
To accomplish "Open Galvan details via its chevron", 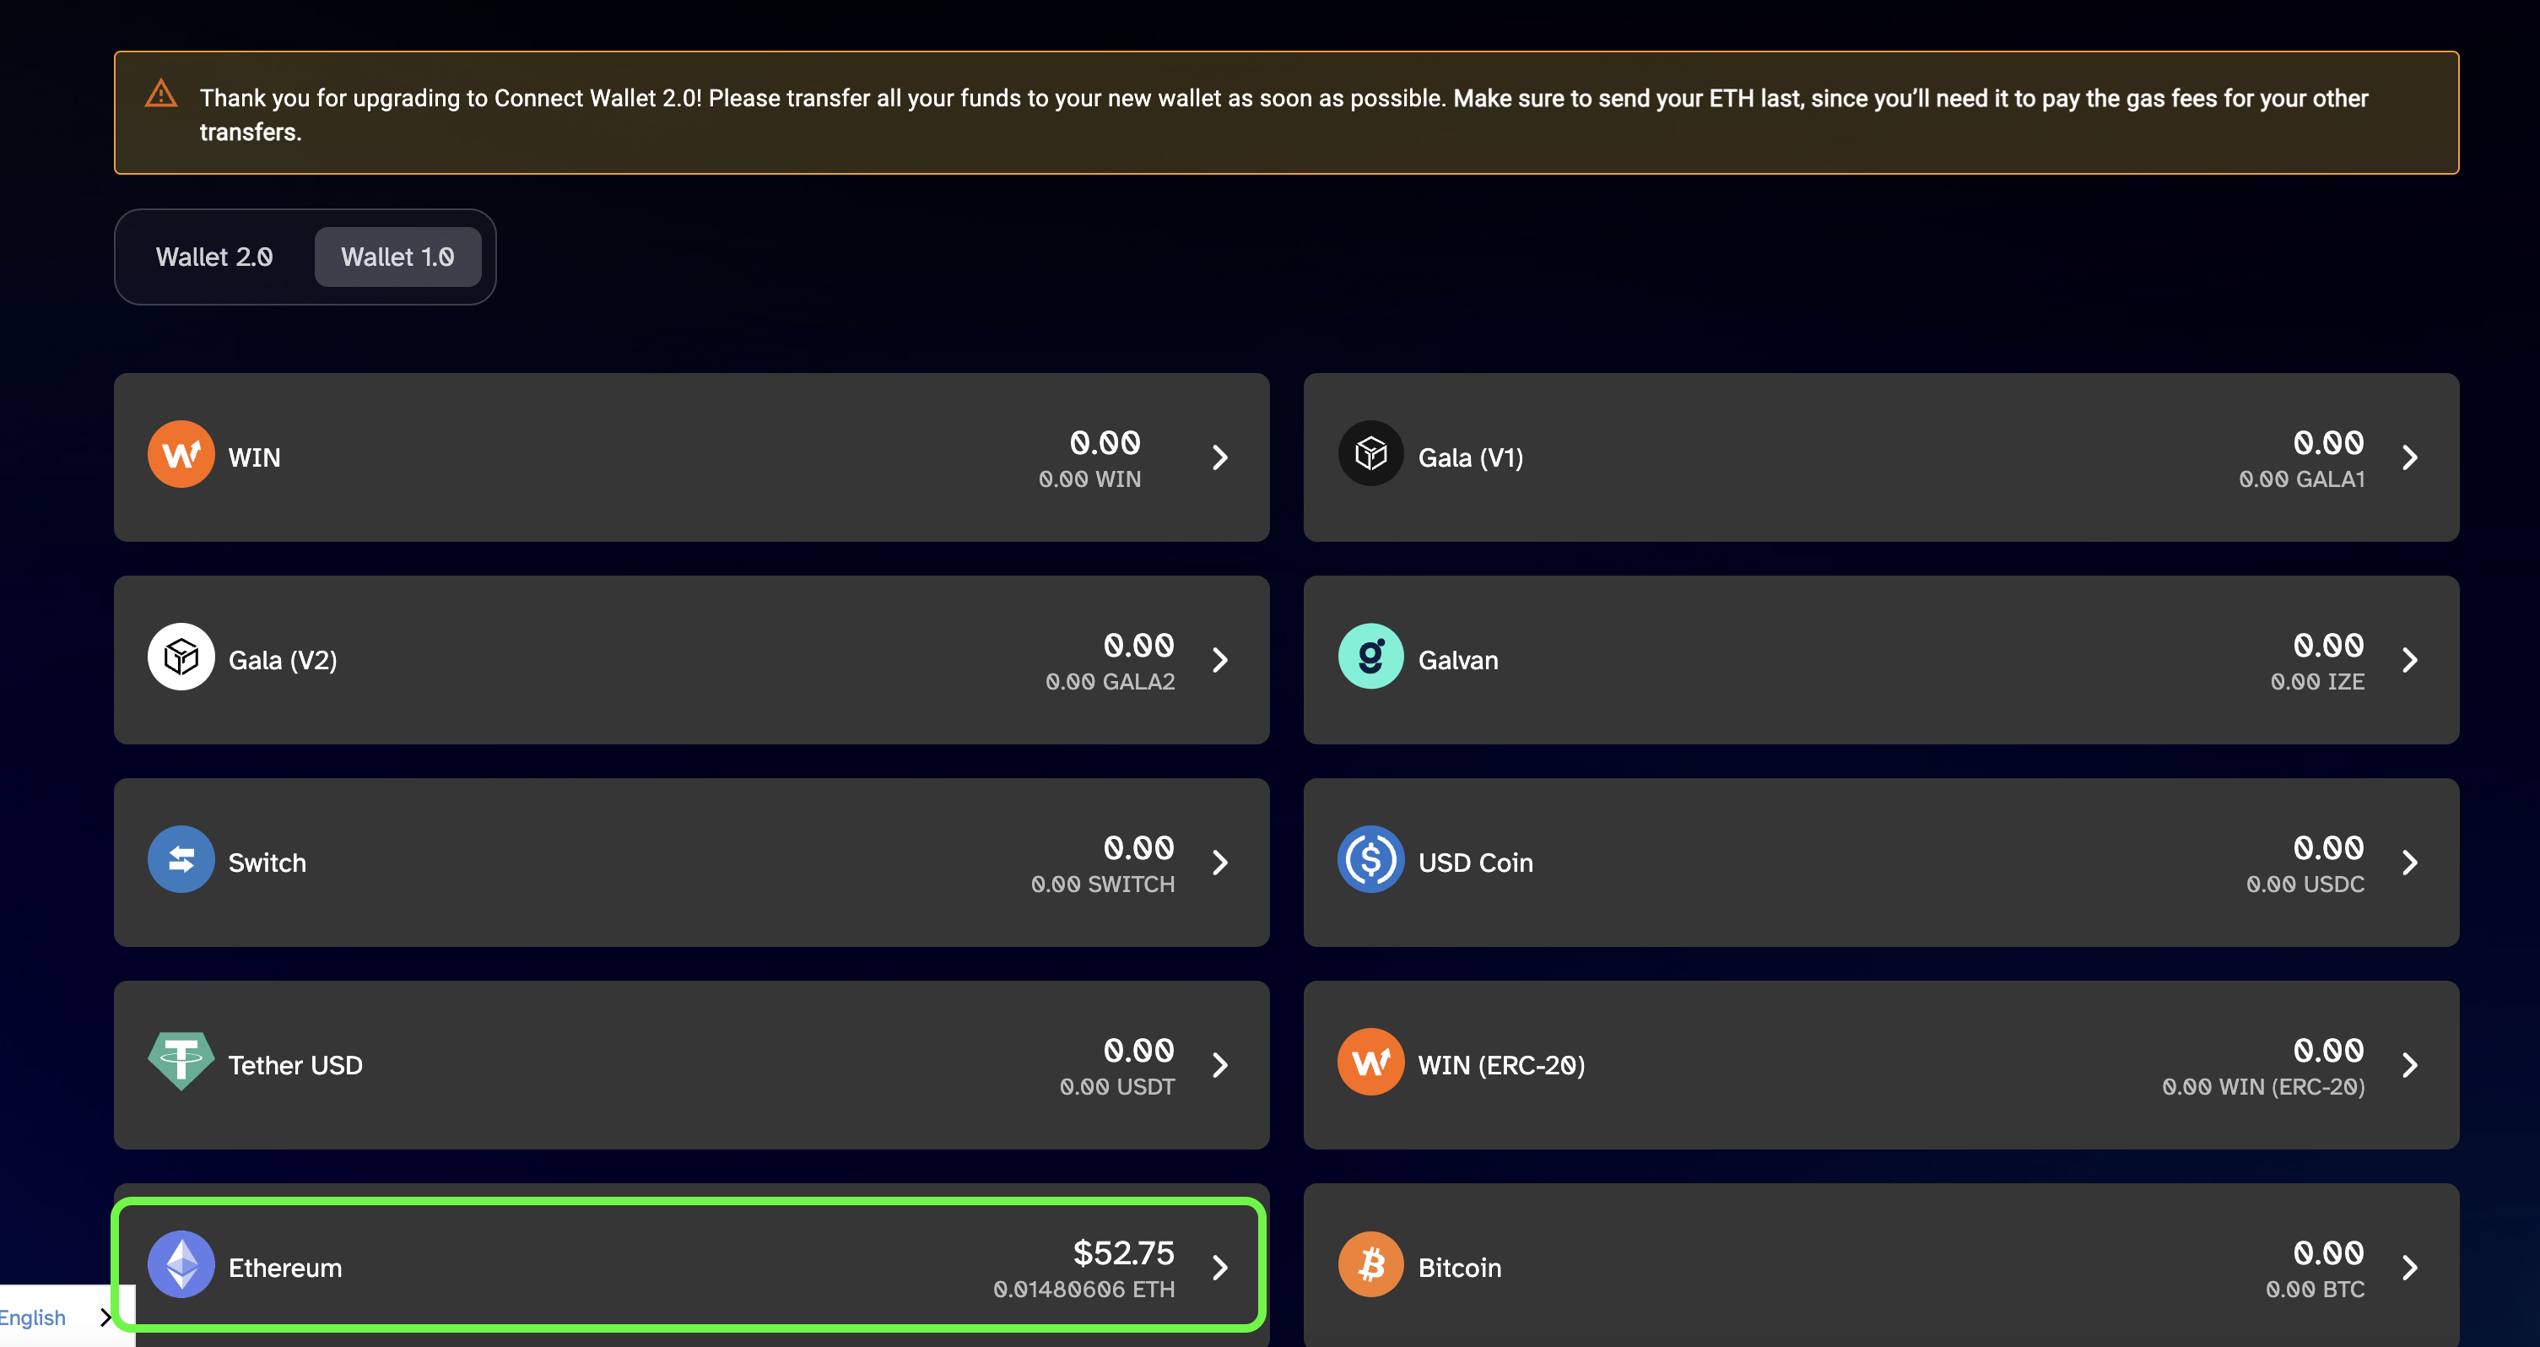I will [x=2410, y=660].
